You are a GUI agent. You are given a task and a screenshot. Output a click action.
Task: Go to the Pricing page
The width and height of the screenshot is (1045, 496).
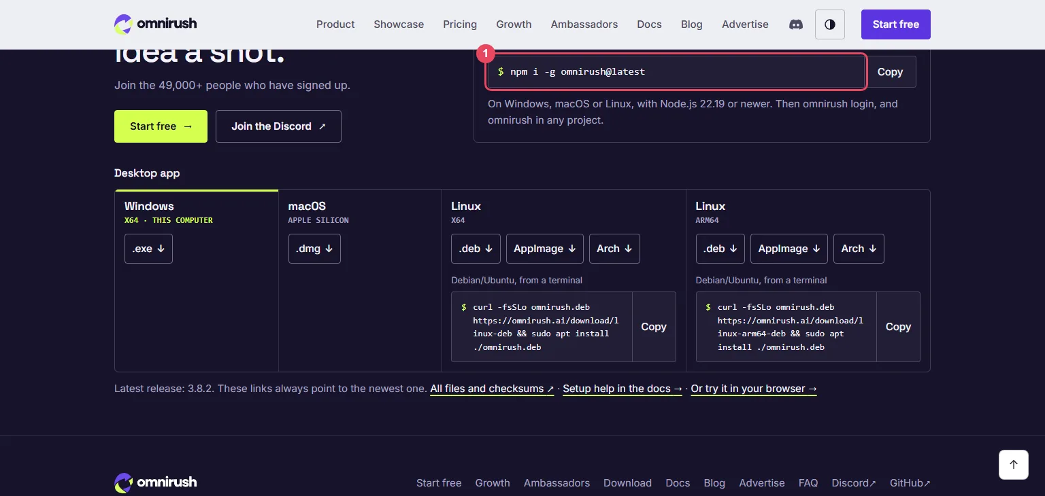(x=460, y=24)
